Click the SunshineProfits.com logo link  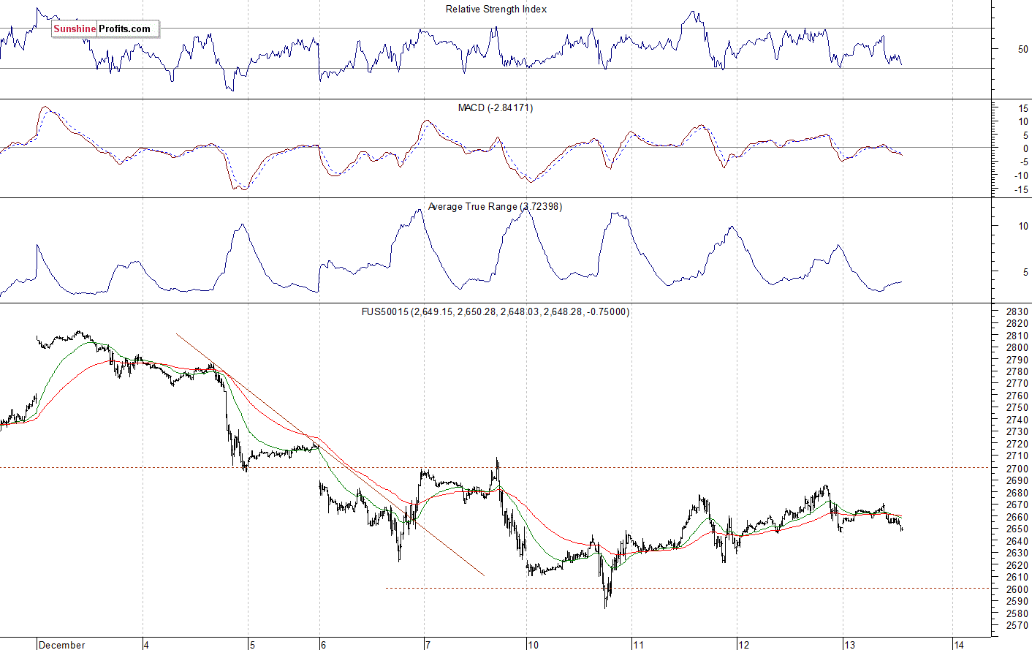(x=105, y=29)
